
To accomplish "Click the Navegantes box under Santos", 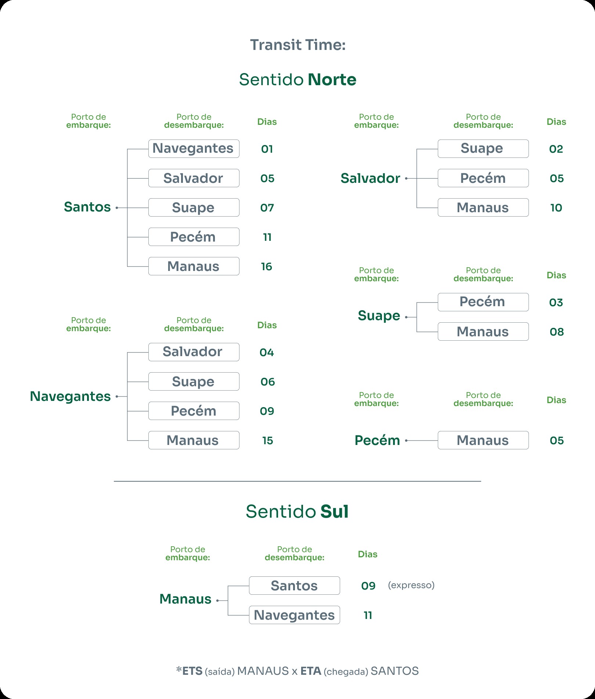I will pos(194,149).
